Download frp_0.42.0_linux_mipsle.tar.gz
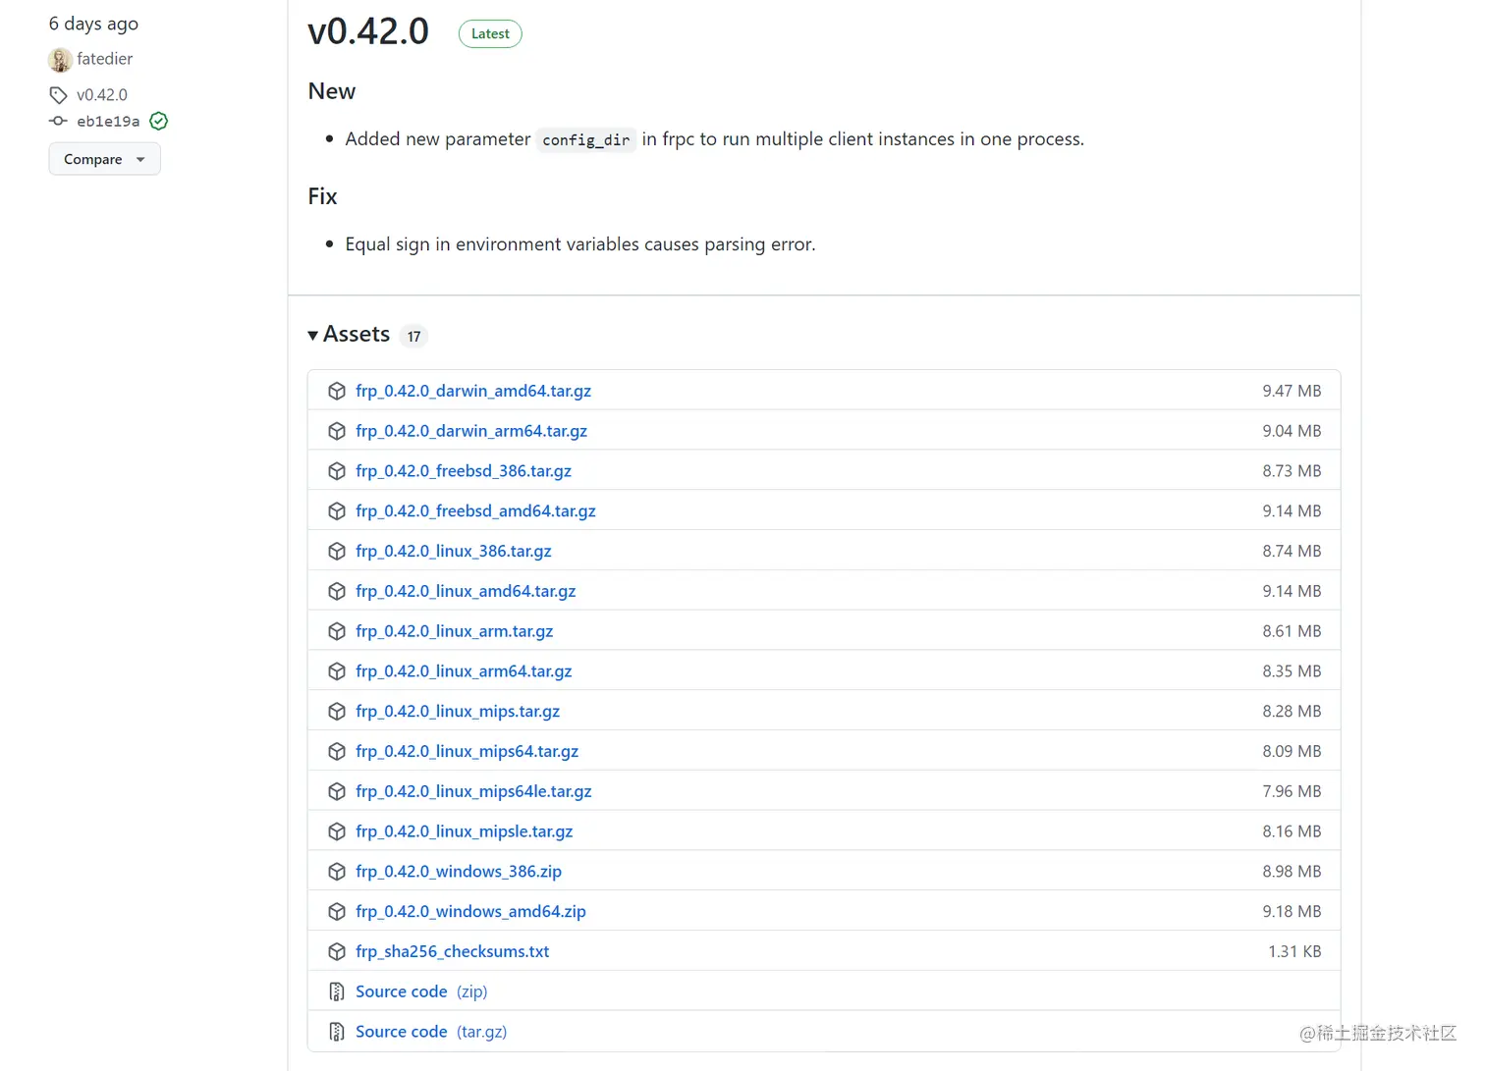The image size is (1485, 1071). pos(465,831)
